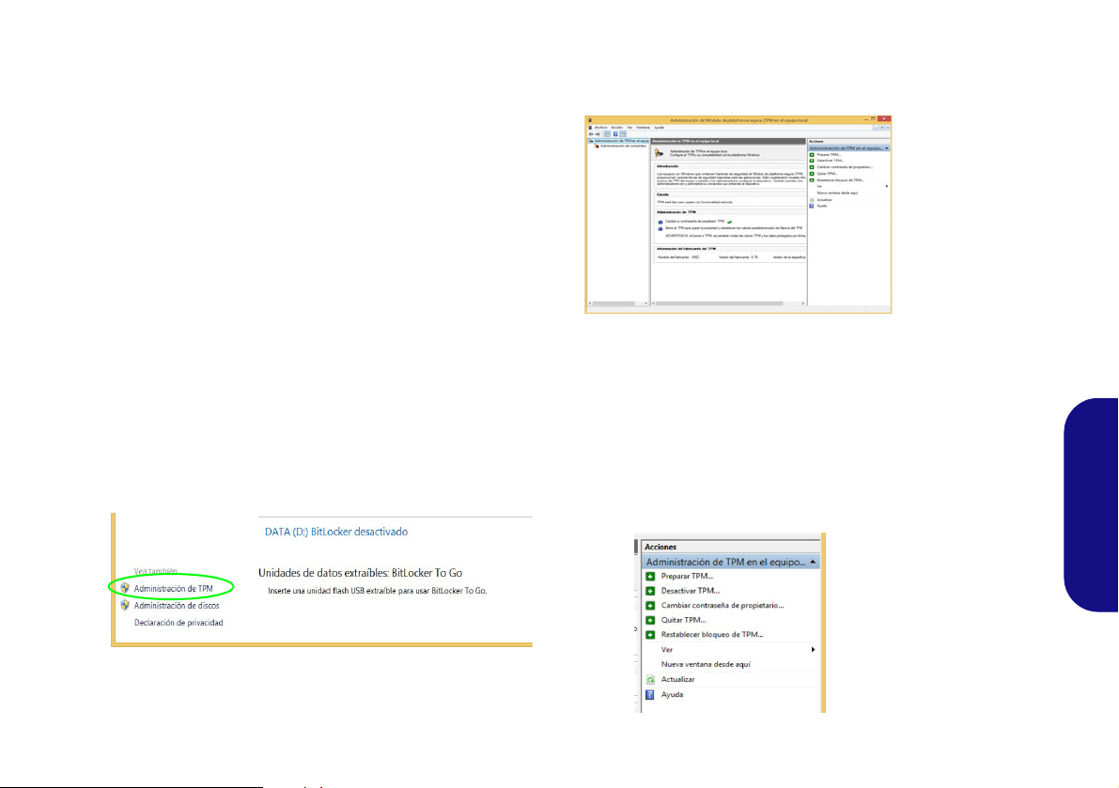Click Ayuda in TPM console window actions pane

(x=822, y=206)
